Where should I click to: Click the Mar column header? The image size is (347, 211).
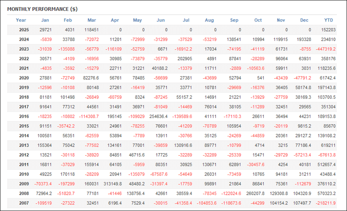tap(92, 20)
